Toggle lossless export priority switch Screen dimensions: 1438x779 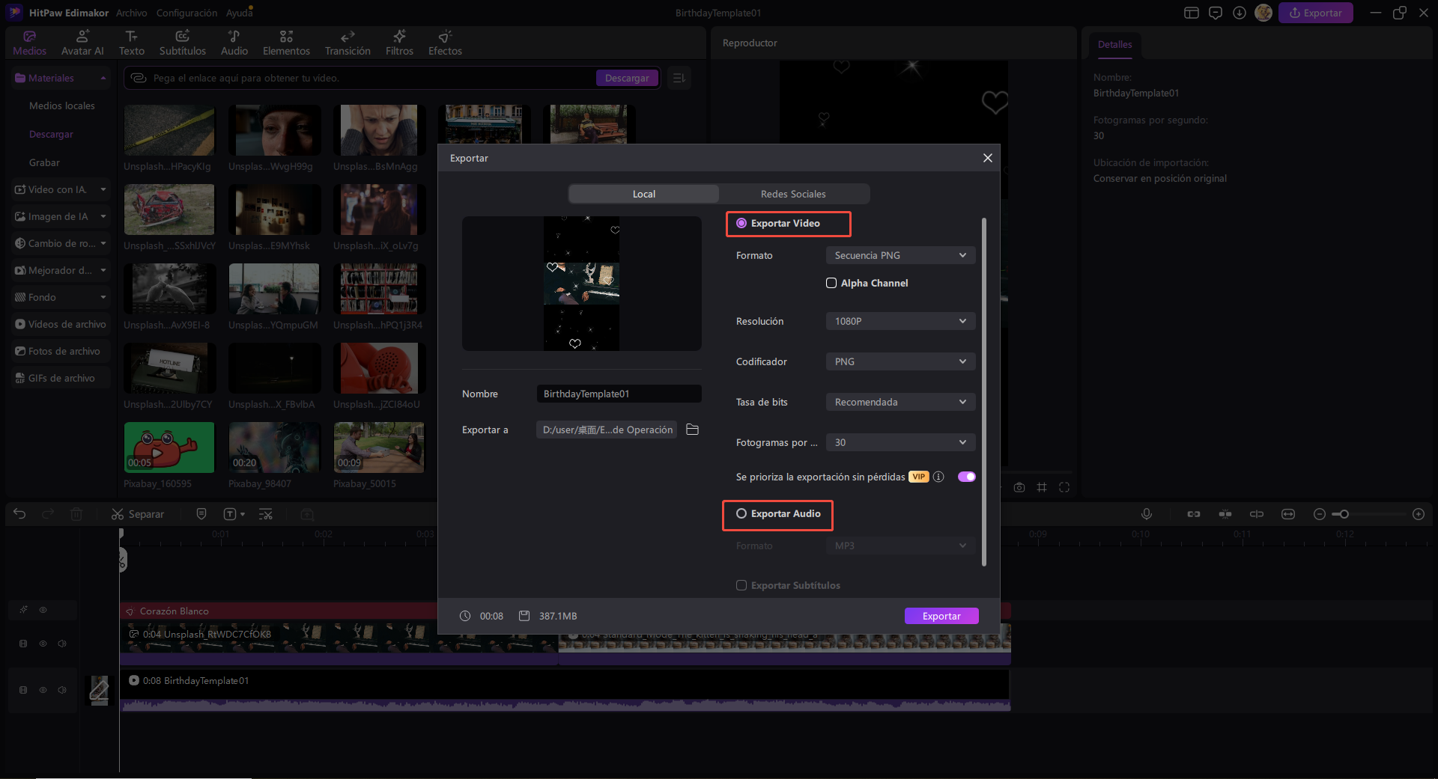pyautogui.click(x=966, y=477)
